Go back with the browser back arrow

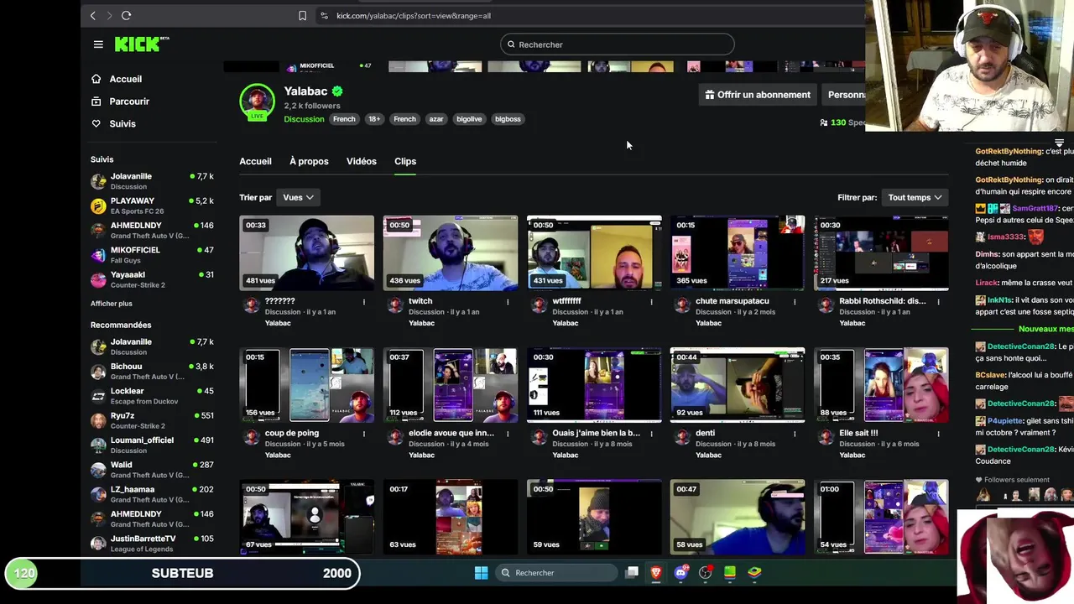(93, 15)
